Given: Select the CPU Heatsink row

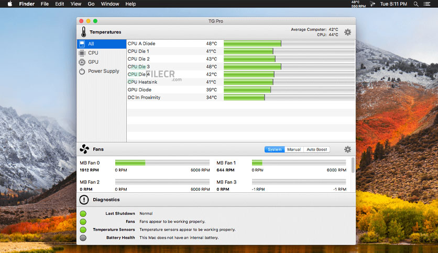Looking at the screenshot, I should [x=241, y=82].
